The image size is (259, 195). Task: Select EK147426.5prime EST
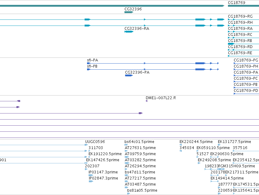point(103,160)
